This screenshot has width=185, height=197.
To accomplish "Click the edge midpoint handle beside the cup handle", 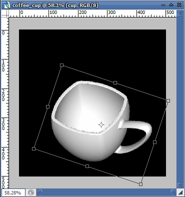I will 154,142.
